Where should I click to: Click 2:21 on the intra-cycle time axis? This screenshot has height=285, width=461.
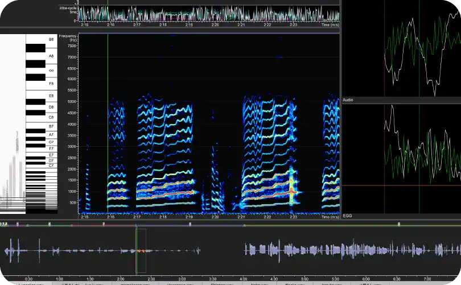click(241, 25)
